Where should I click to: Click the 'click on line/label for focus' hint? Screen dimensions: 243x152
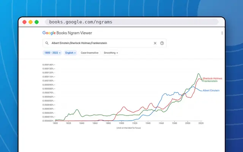129,128
